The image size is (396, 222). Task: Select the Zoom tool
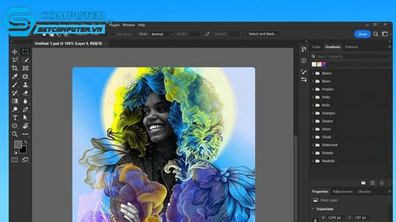pos(15,134)
